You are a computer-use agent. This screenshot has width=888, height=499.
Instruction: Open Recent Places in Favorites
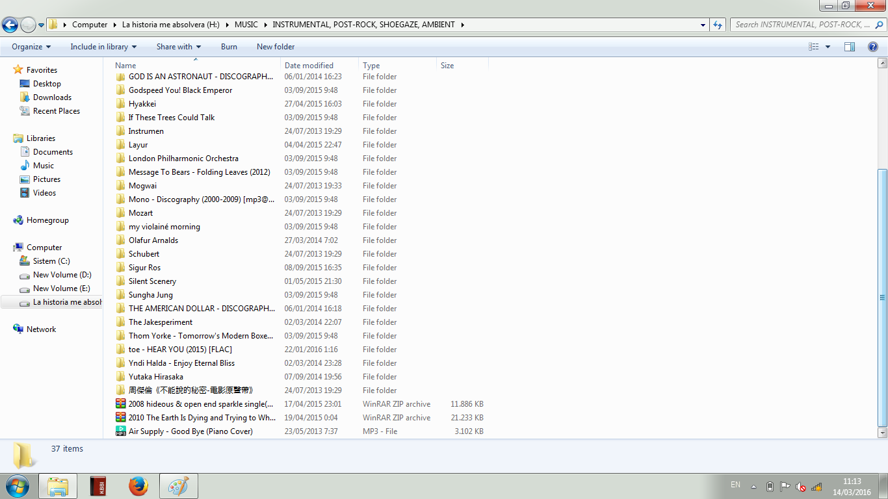(x=57, y=111)
